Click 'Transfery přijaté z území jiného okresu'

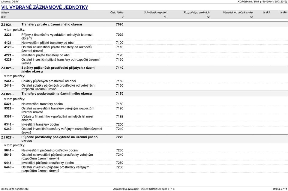coord(52,24)
